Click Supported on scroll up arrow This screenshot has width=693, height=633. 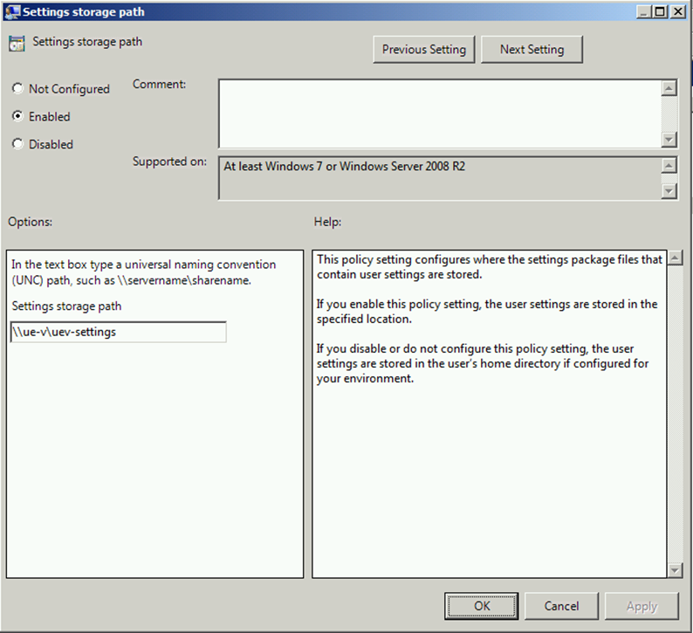click(x=669, y=166)
